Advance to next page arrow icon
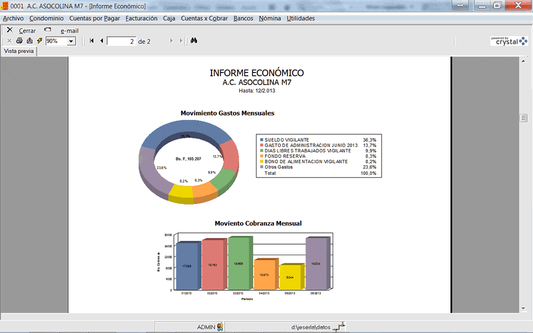The image size is (533, 333). tap(172, 40)
